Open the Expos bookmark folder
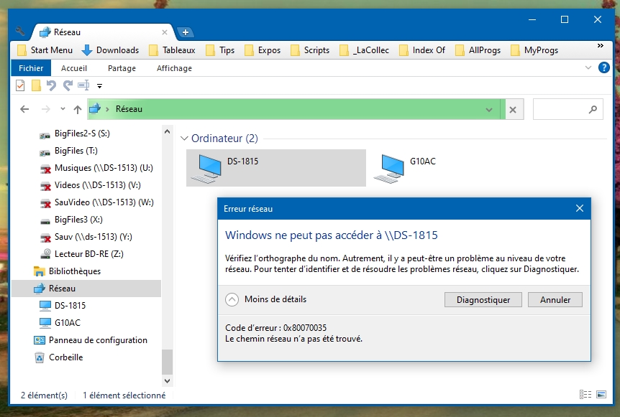The image size is (620, 417). coord(263,50)
